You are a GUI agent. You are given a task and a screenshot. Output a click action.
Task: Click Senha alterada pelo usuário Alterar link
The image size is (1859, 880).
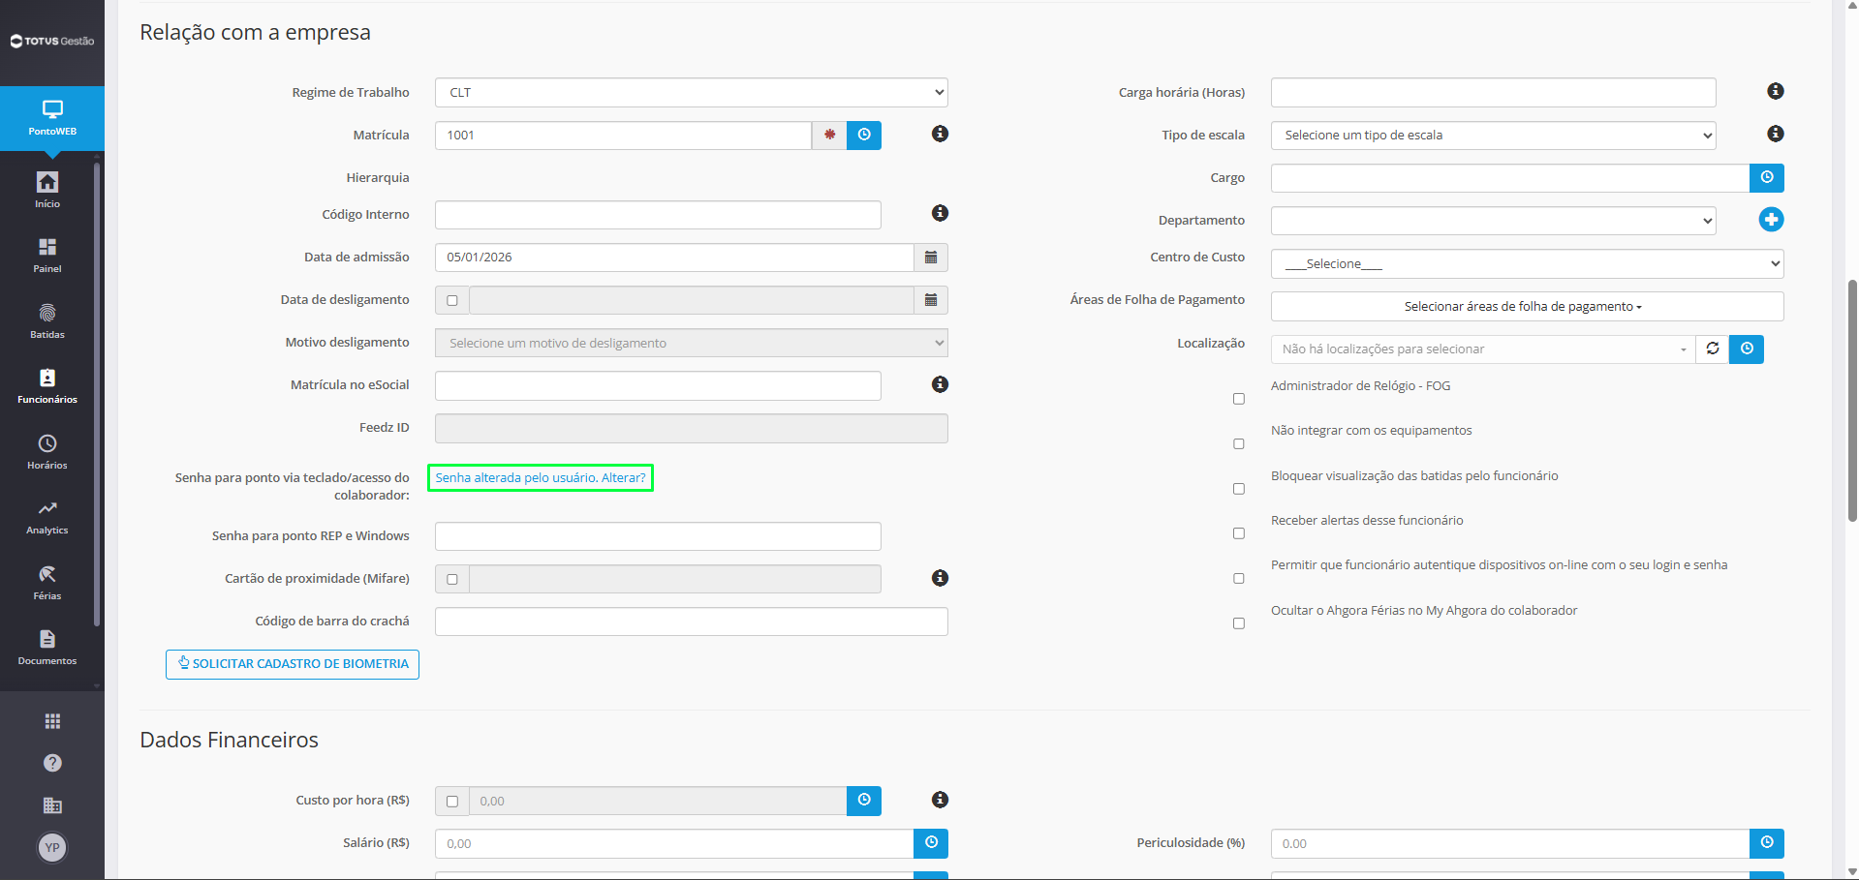pos(541,478)
